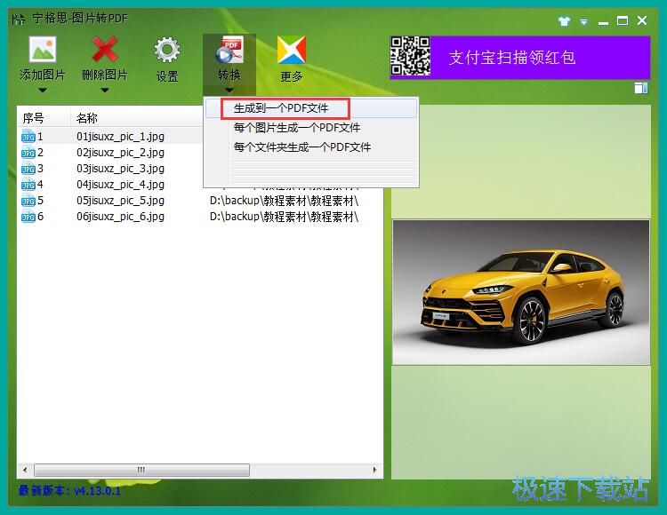Click JPG file icon of row 2

point(28,153)
